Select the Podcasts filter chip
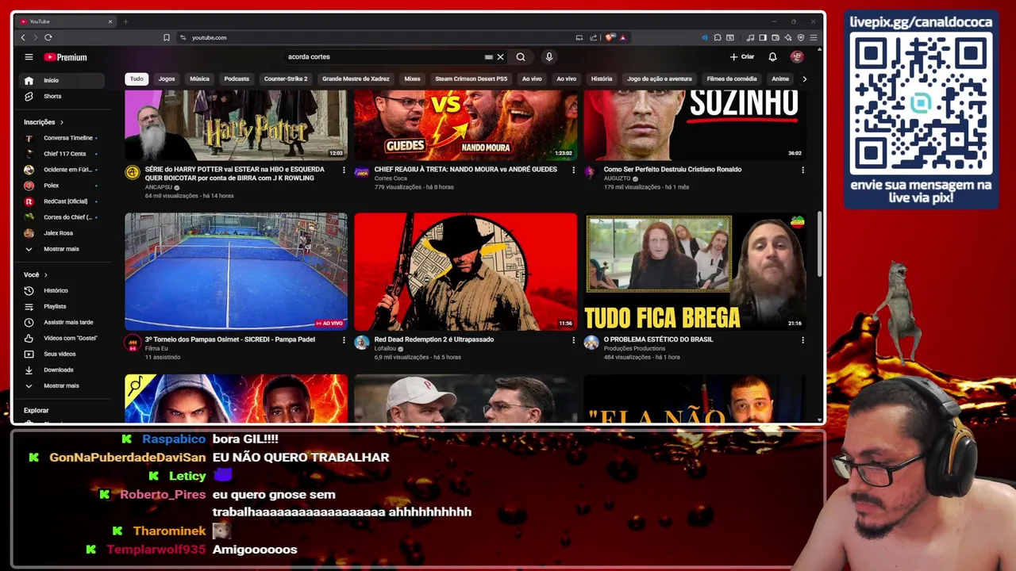The height and width of the screenshot is (571, 1016). (x=237, y=79)
